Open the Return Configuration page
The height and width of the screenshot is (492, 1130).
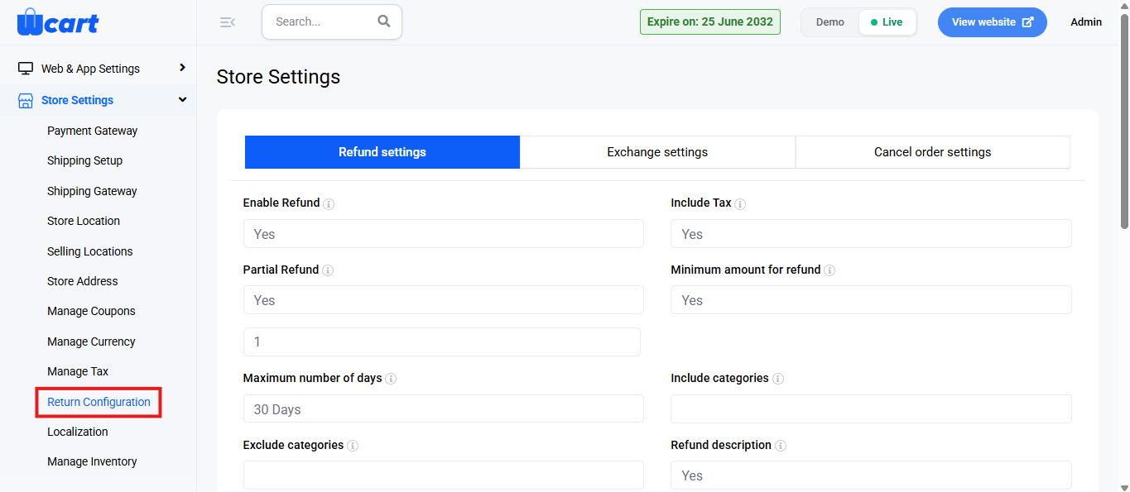pyautogui.click(x=99, y=402)
